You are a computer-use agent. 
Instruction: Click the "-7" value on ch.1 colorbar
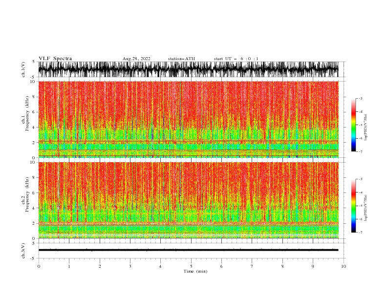pos(360,151)
